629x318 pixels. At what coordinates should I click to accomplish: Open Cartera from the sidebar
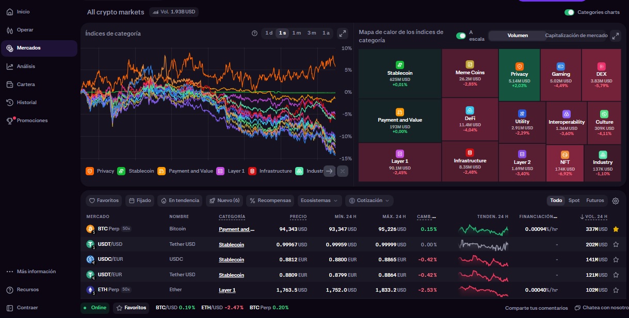click(26, 85)
